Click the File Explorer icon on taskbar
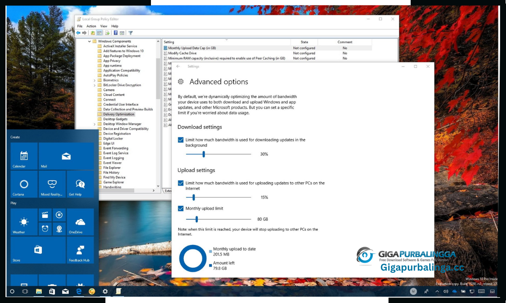This screenshot has width=506, height=303. click(39, 291)
